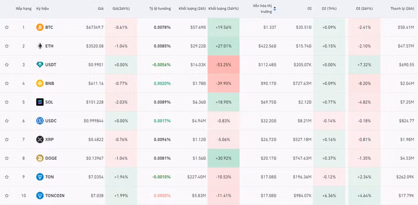Sort by OI column header

tap(309, 9)
